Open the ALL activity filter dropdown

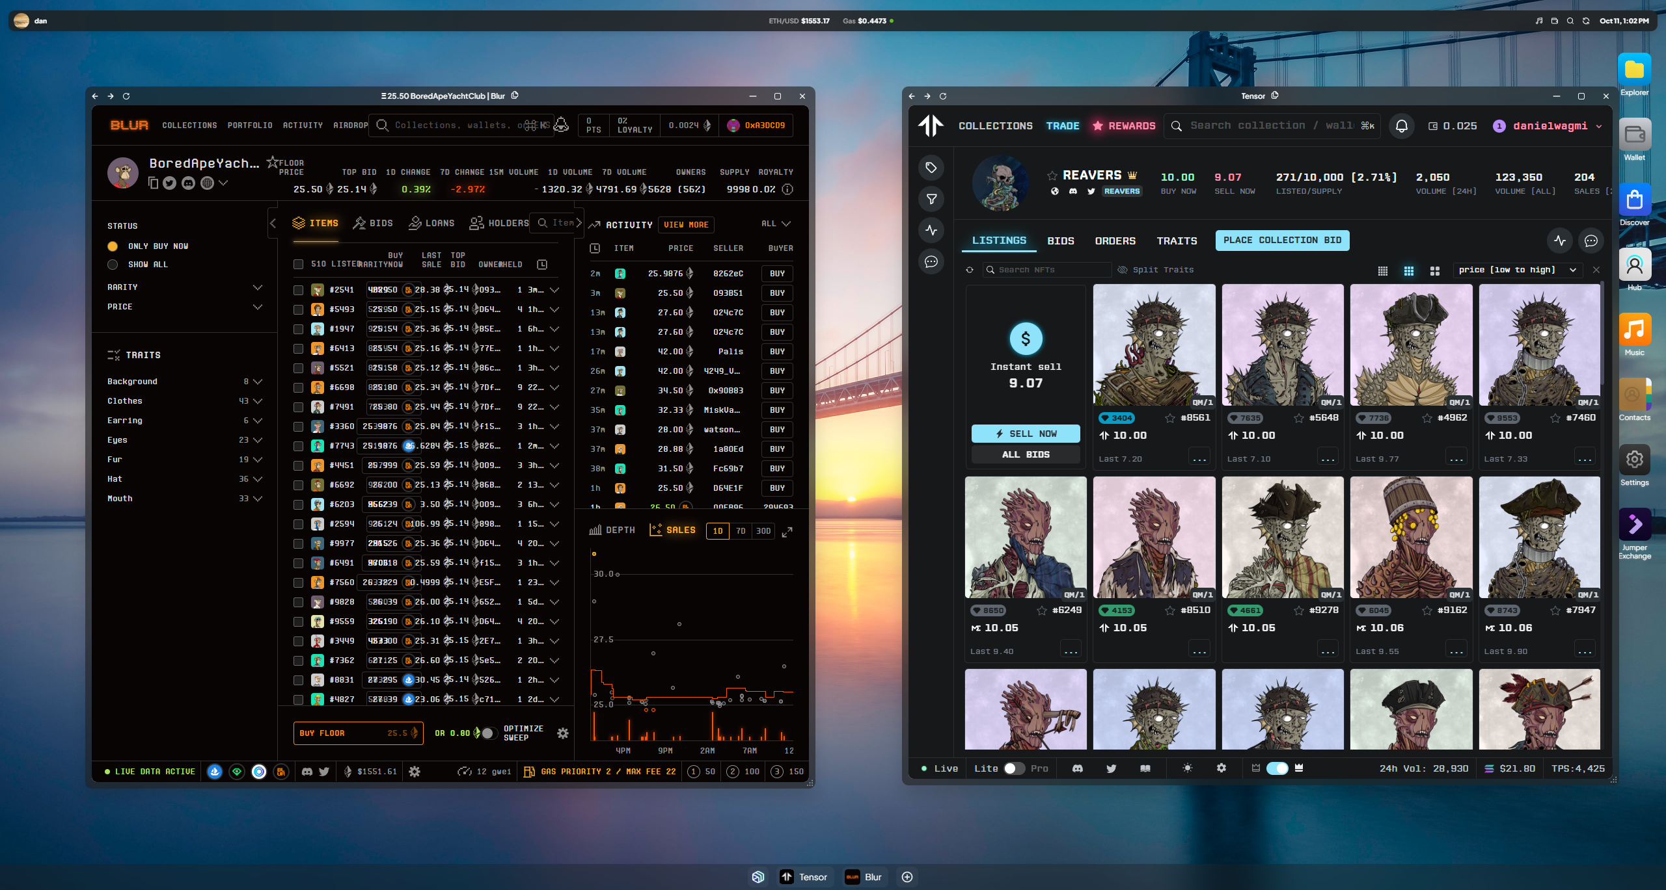click(x=776, y=224)
